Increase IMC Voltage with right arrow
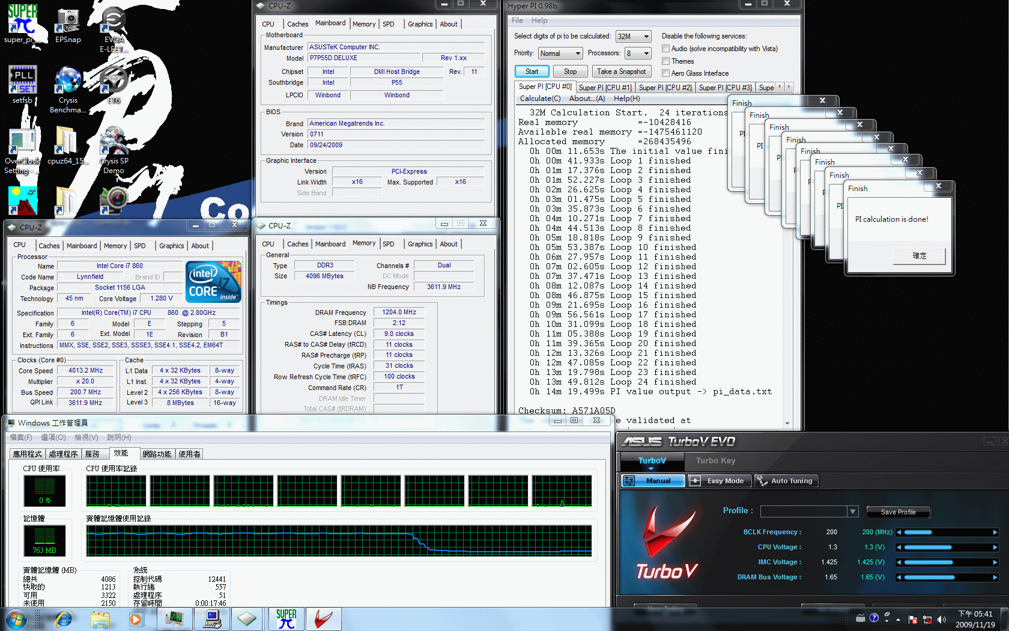 pos(995,562)
